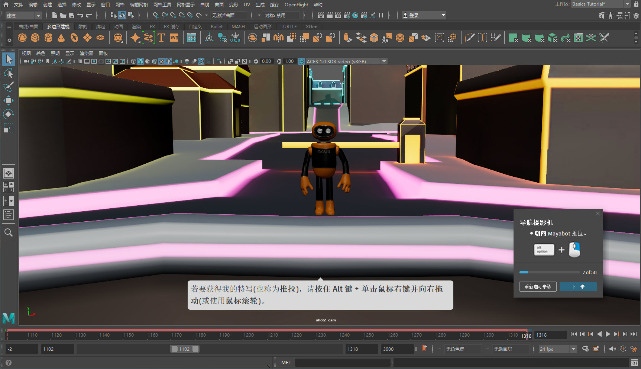
Task: Open the ACES 1.0 SDR-video view transform dropdown
Action: point(384,61)
